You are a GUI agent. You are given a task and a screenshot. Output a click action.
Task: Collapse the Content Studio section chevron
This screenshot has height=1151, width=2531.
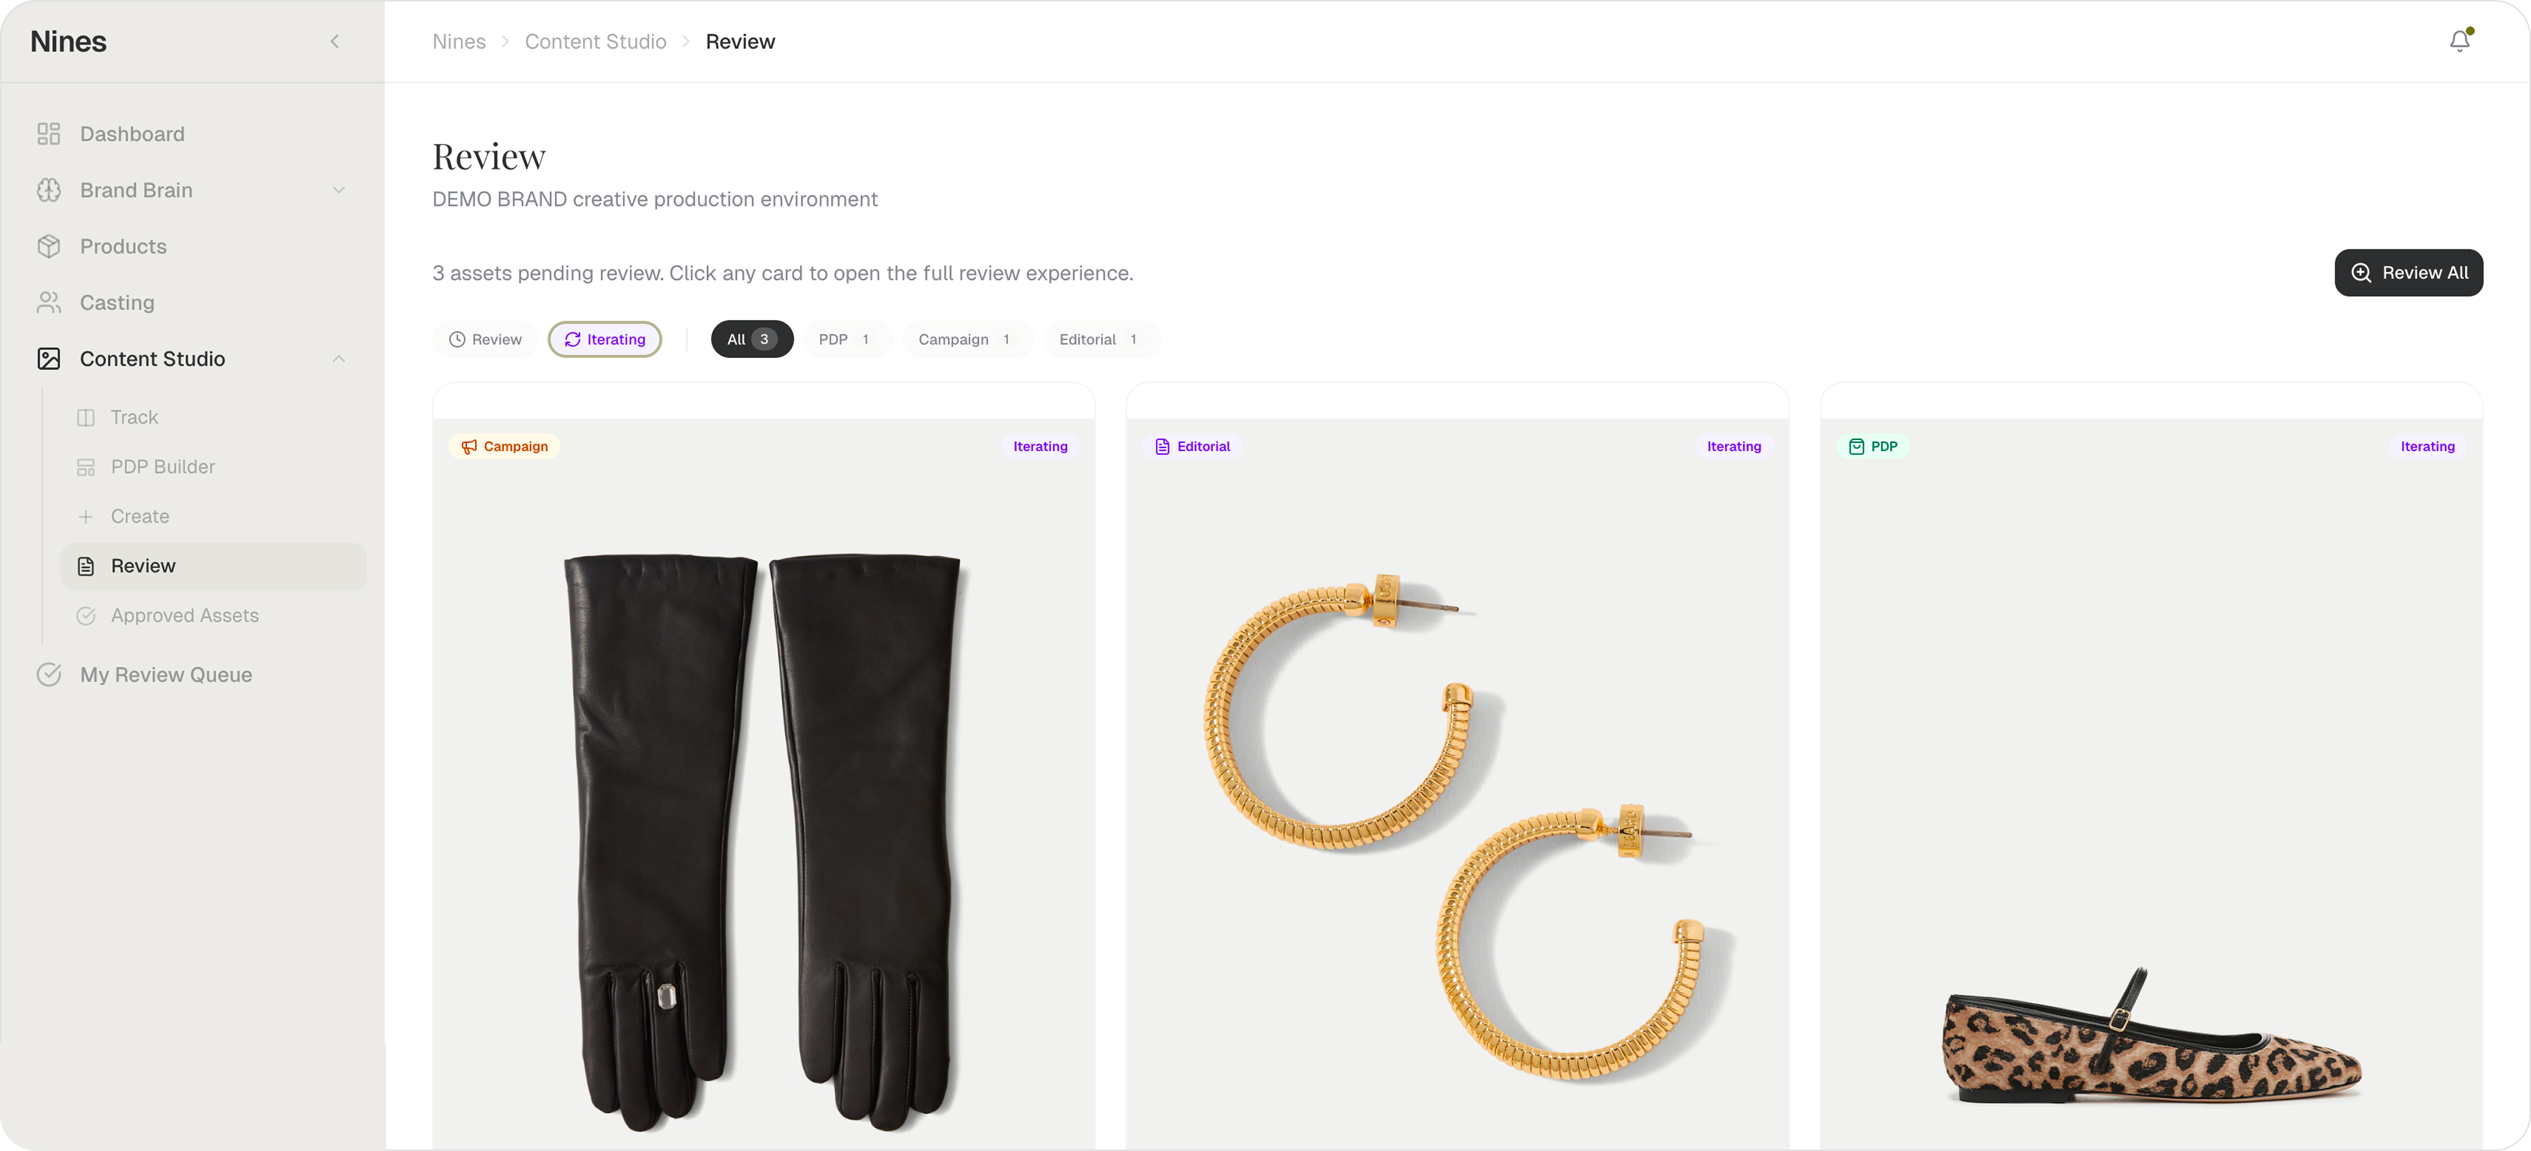339,359
